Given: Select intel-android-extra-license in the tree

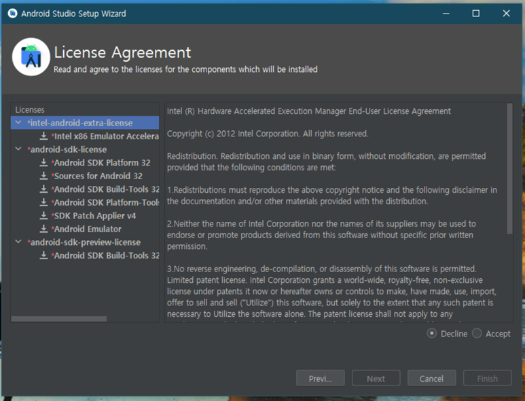Looking at the screenshot, I should point(85,123).
